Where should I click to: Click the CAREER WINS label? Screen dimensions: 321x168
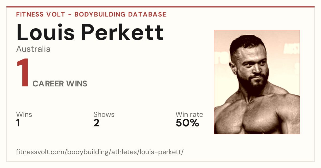(x=60, y=84)
